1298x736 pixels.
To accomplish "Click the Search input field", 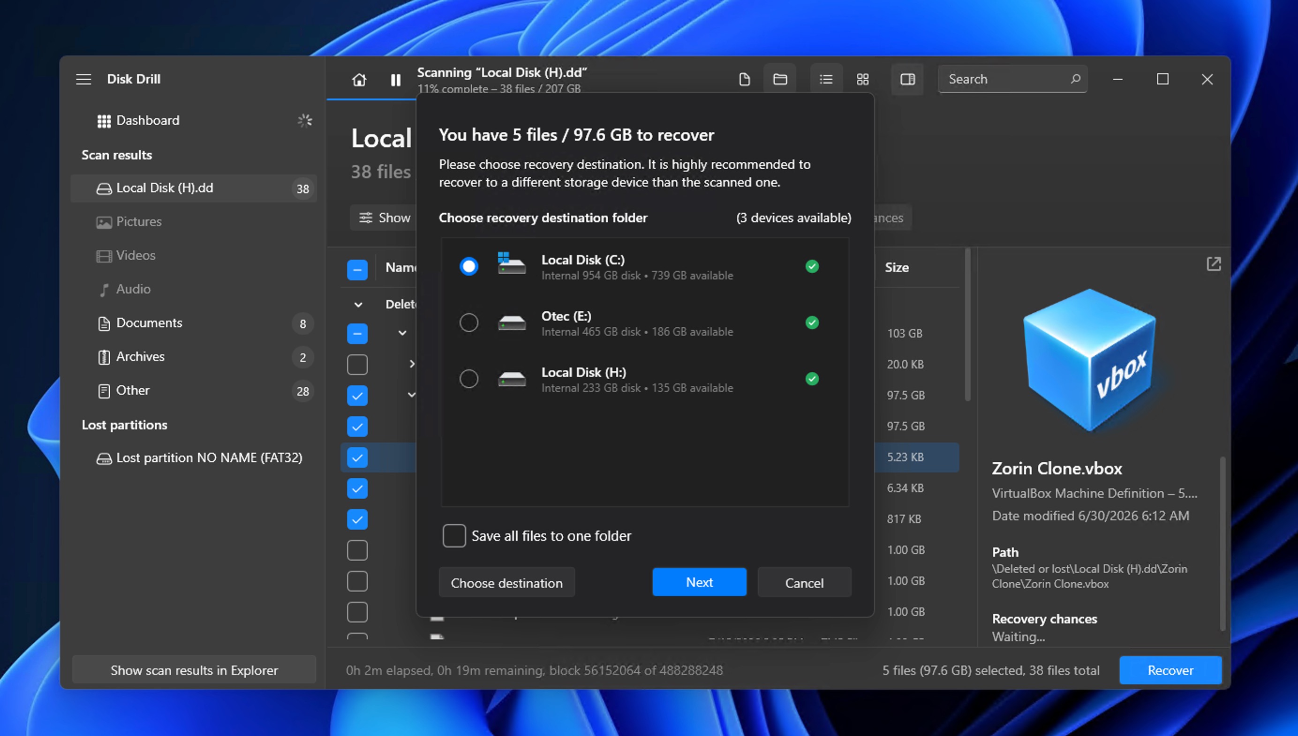I will point(1012,79).
